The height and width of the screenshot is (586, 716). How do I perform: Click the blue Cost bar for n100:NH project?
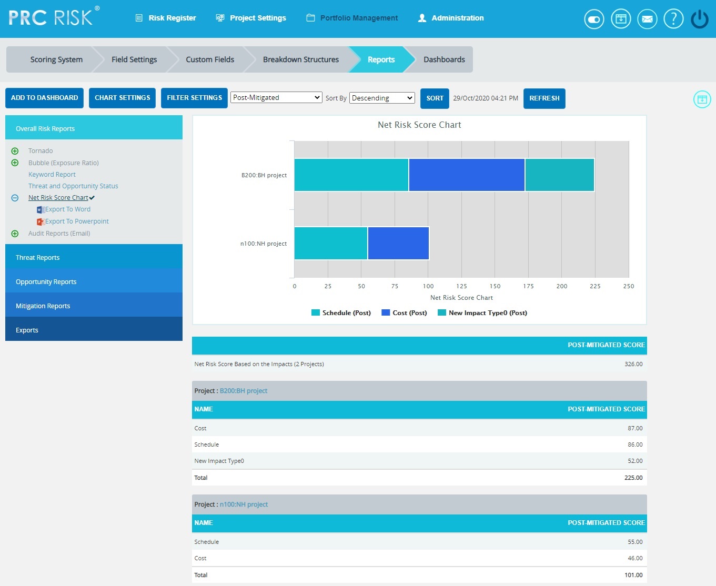398,243
